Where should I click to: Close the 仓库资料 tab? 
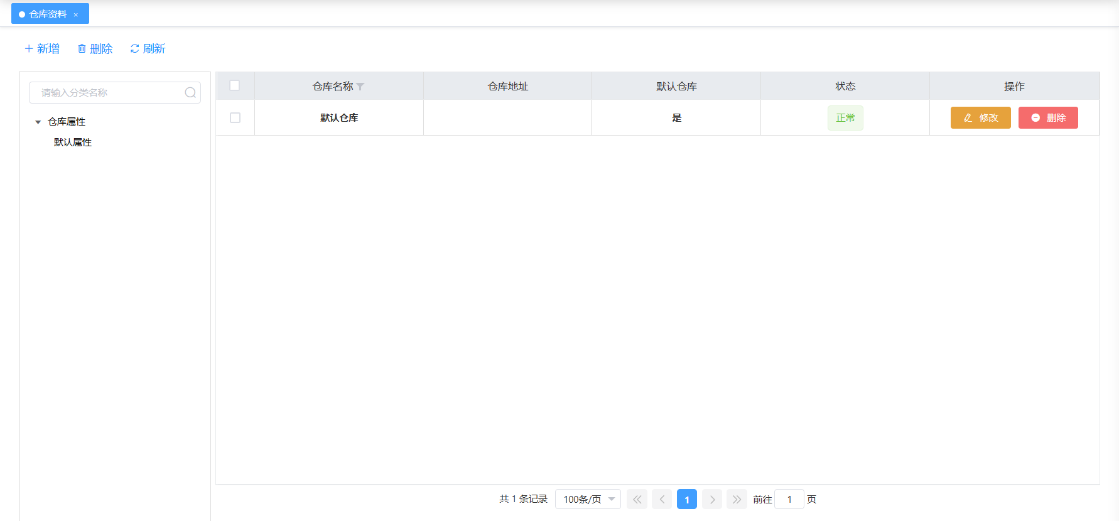76,14
